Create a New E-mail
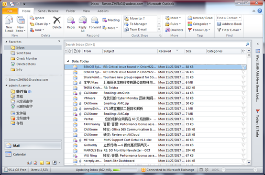This screenshot has height=175, width=265. [x=9, y=24]
